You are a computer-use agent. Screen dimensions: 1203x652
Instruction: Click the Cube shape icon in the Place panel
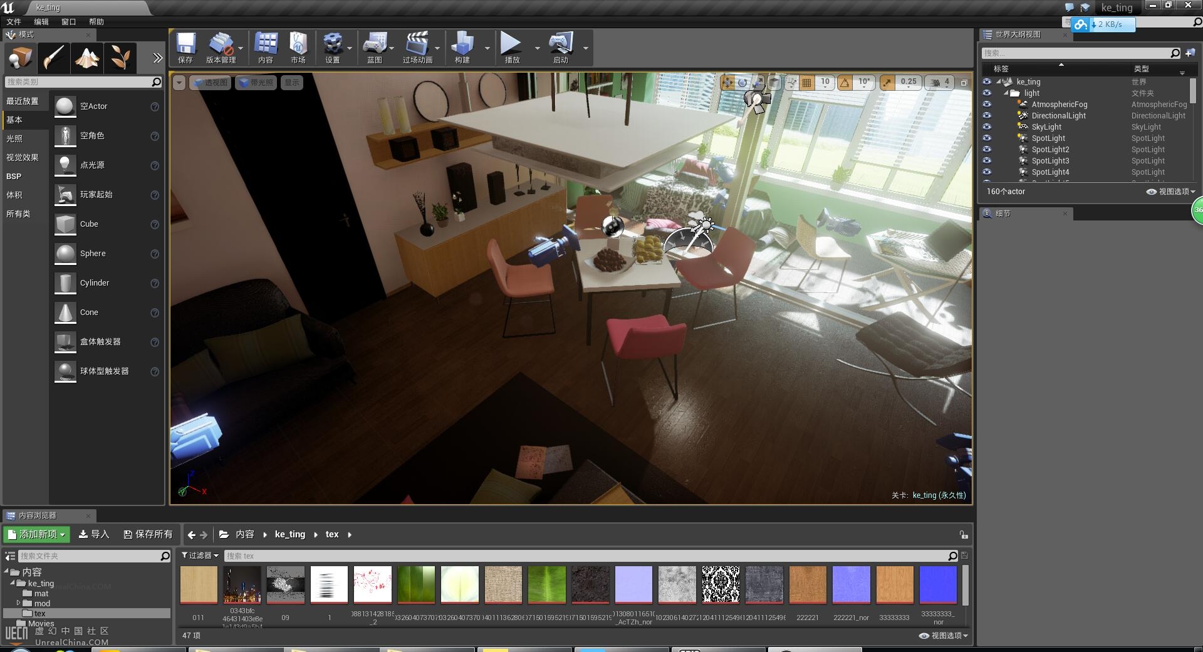click(65, 224)
